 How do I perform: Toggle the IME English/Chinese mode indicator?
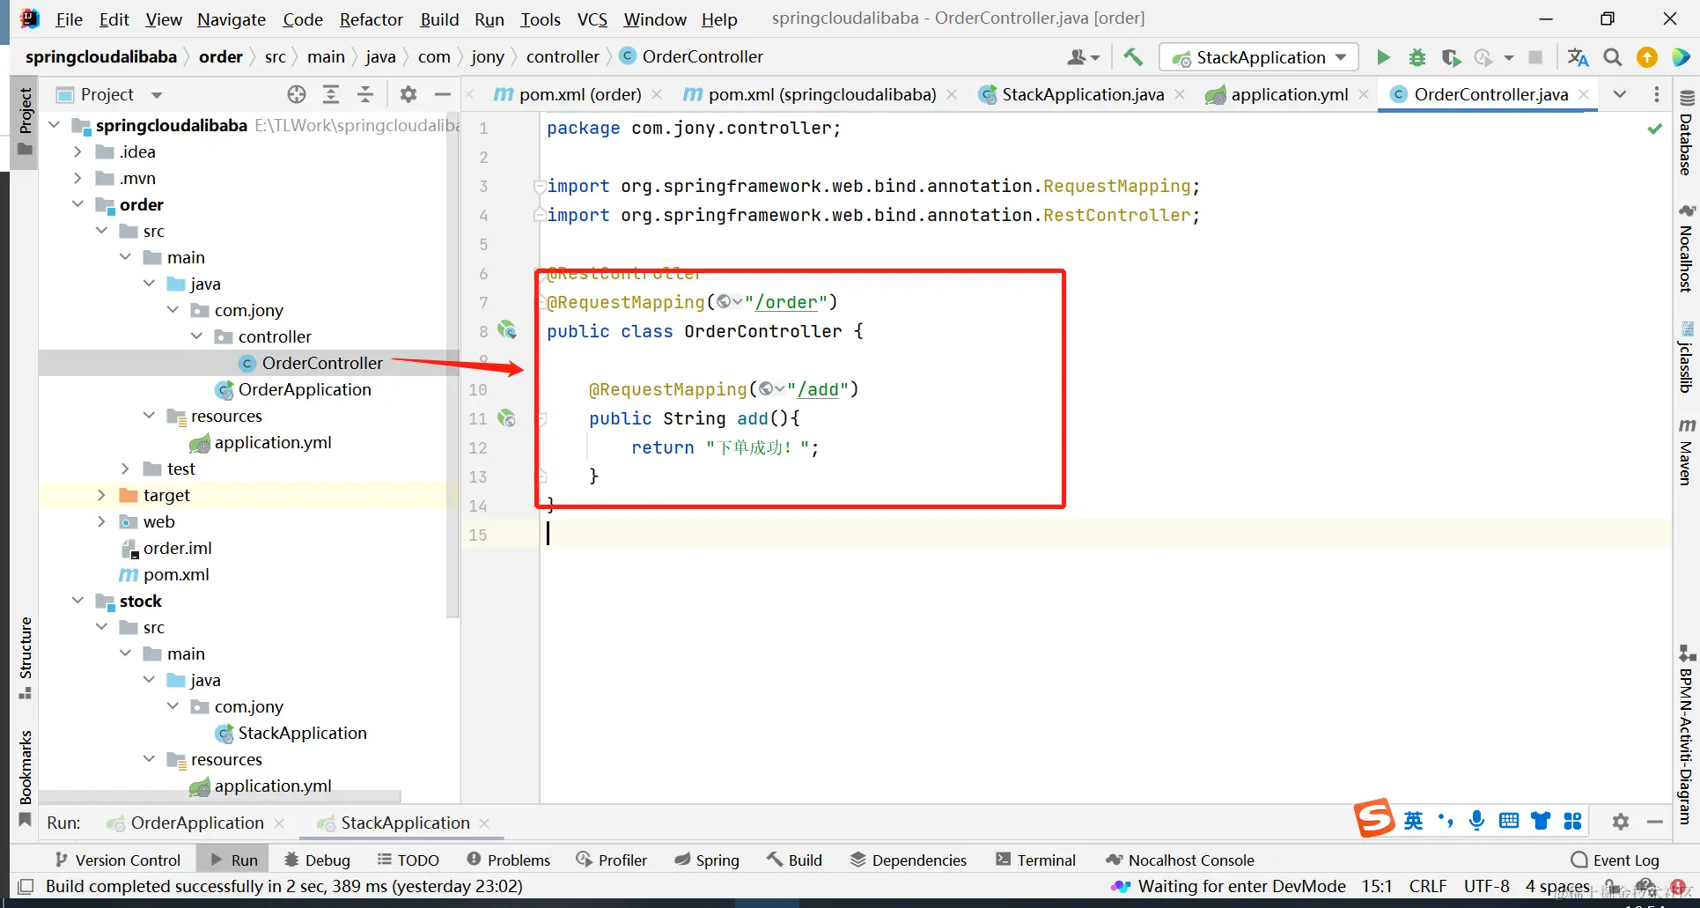click(x=1413, y=821)
